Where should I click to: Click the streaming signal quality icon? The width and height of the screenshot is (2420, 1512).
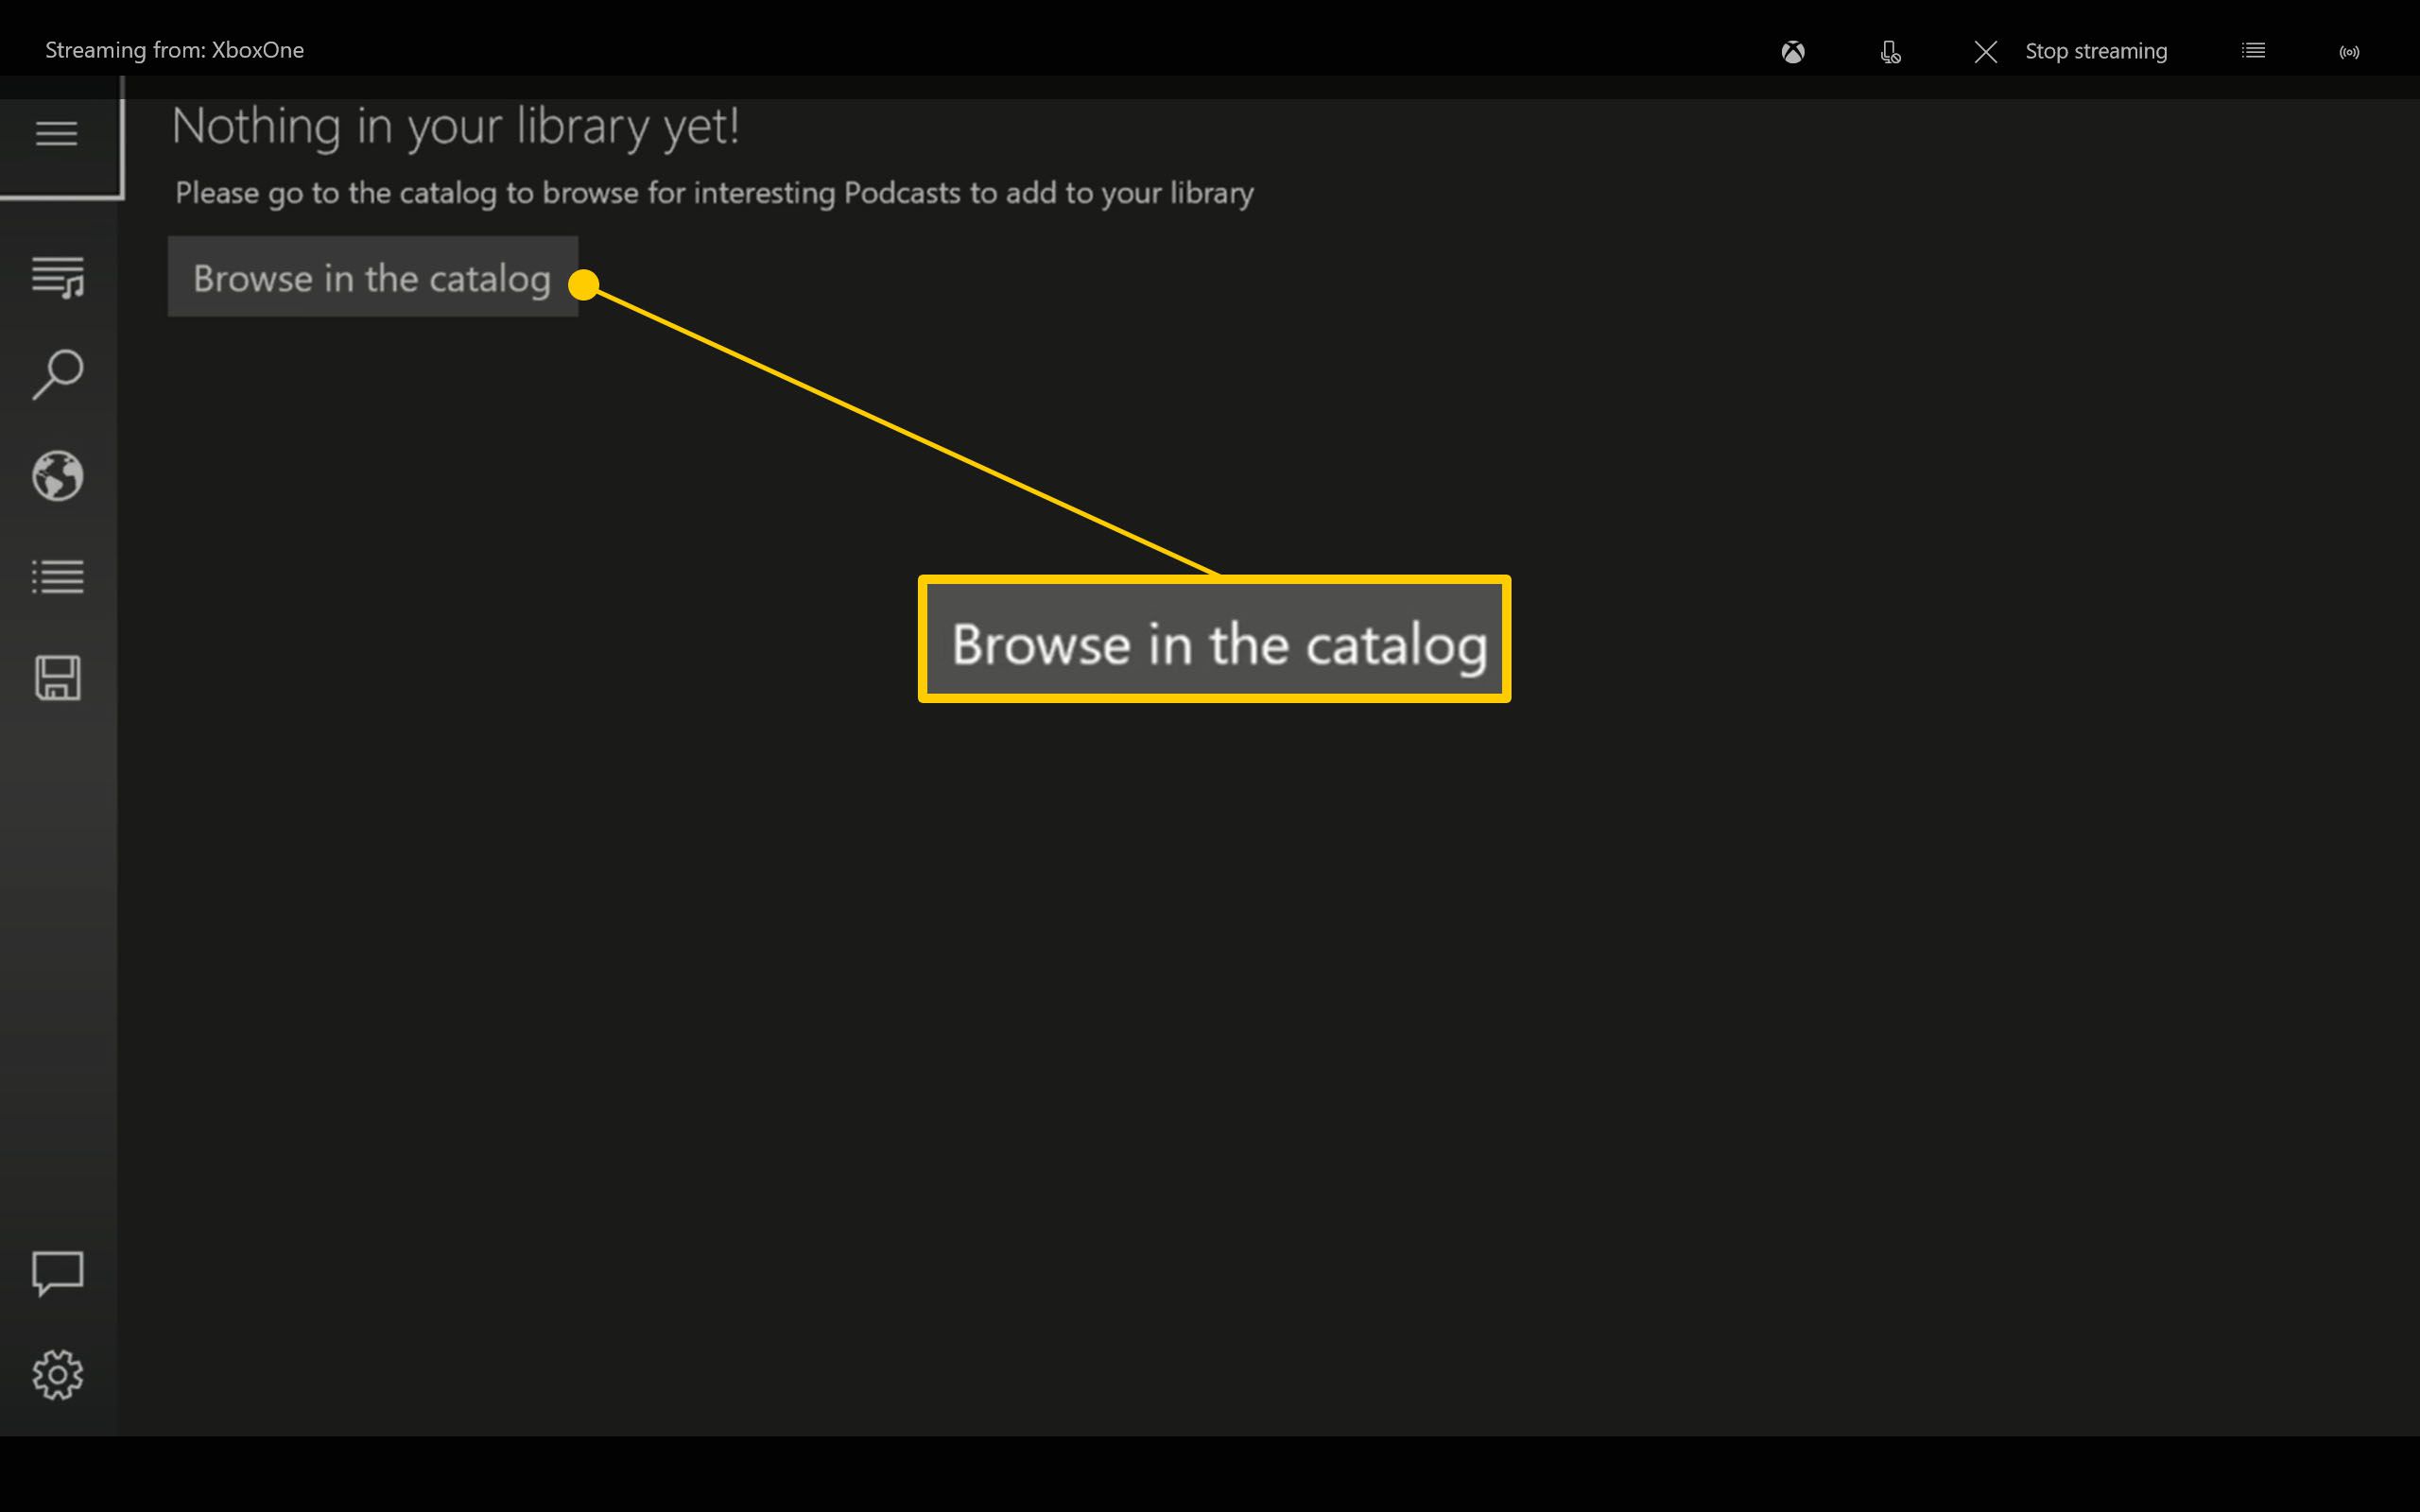pyautogui.click(x=2350, y=52)
